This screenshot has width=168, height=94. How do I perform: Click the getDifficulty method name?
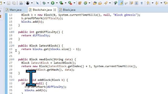coord(46,32)
